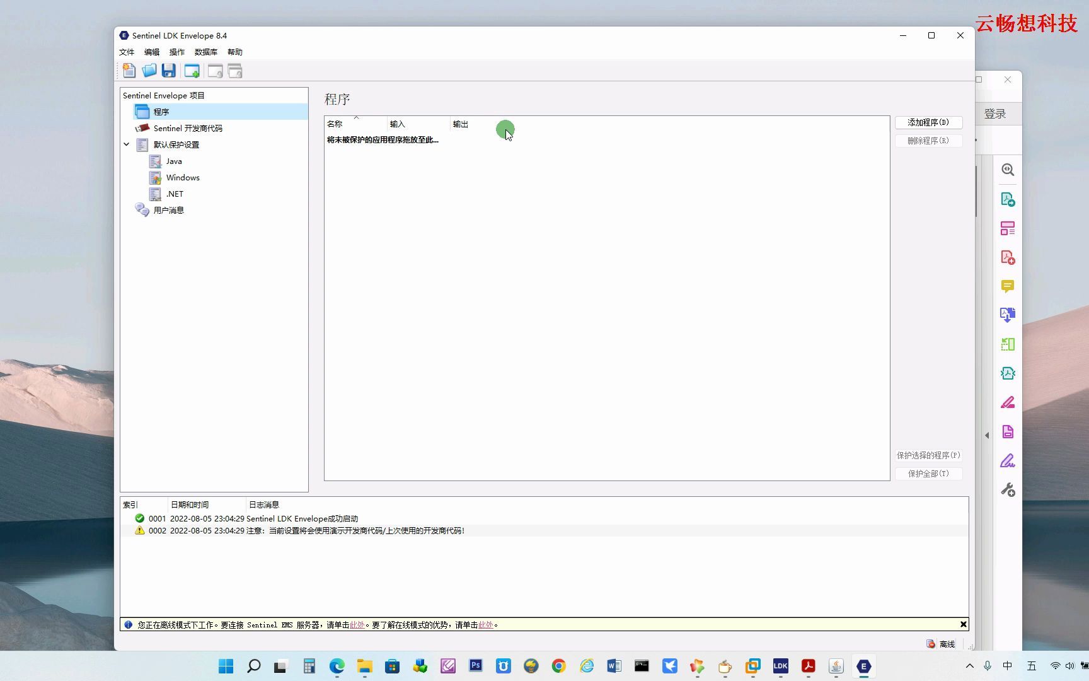Sort by the 名称 column header
1089x681 pixels.
pos(355,124)
